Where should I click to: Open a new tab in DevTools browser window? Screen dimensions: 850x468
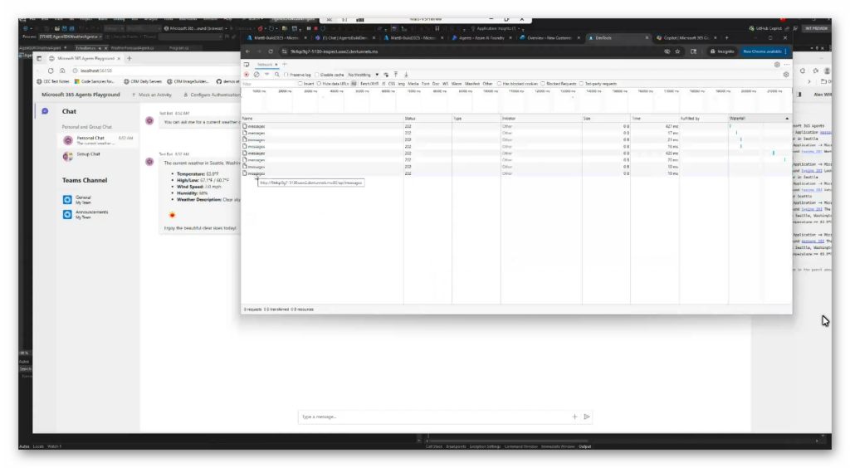[x=726, y=38]
